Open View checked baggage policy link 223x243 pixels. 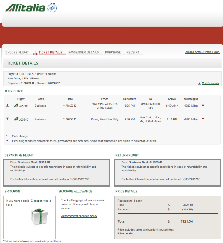coord(79,216)
